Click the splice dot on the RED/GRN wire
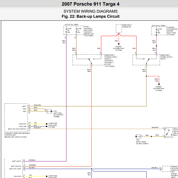This screenshot has height=178, width=178. [146, 76]
